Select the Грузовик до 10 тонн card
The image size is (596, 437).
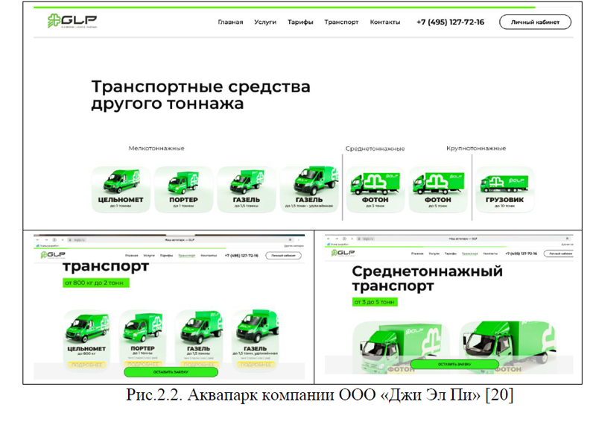[505, 189]
